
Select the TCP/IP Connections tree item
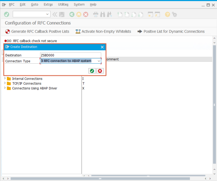27,83
